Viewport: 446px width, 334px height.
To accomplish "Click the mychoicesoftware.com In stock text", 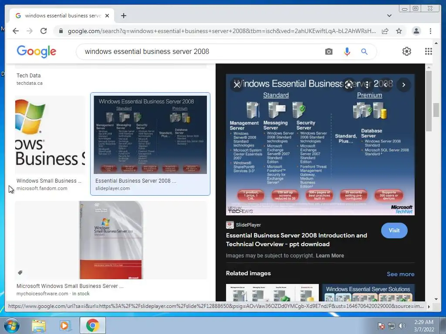I will [x=53, y=294].
